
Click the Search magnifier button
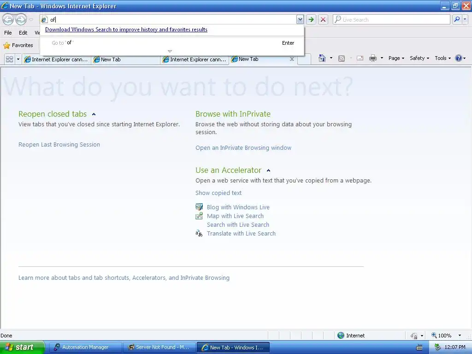(x=457, y=19)
